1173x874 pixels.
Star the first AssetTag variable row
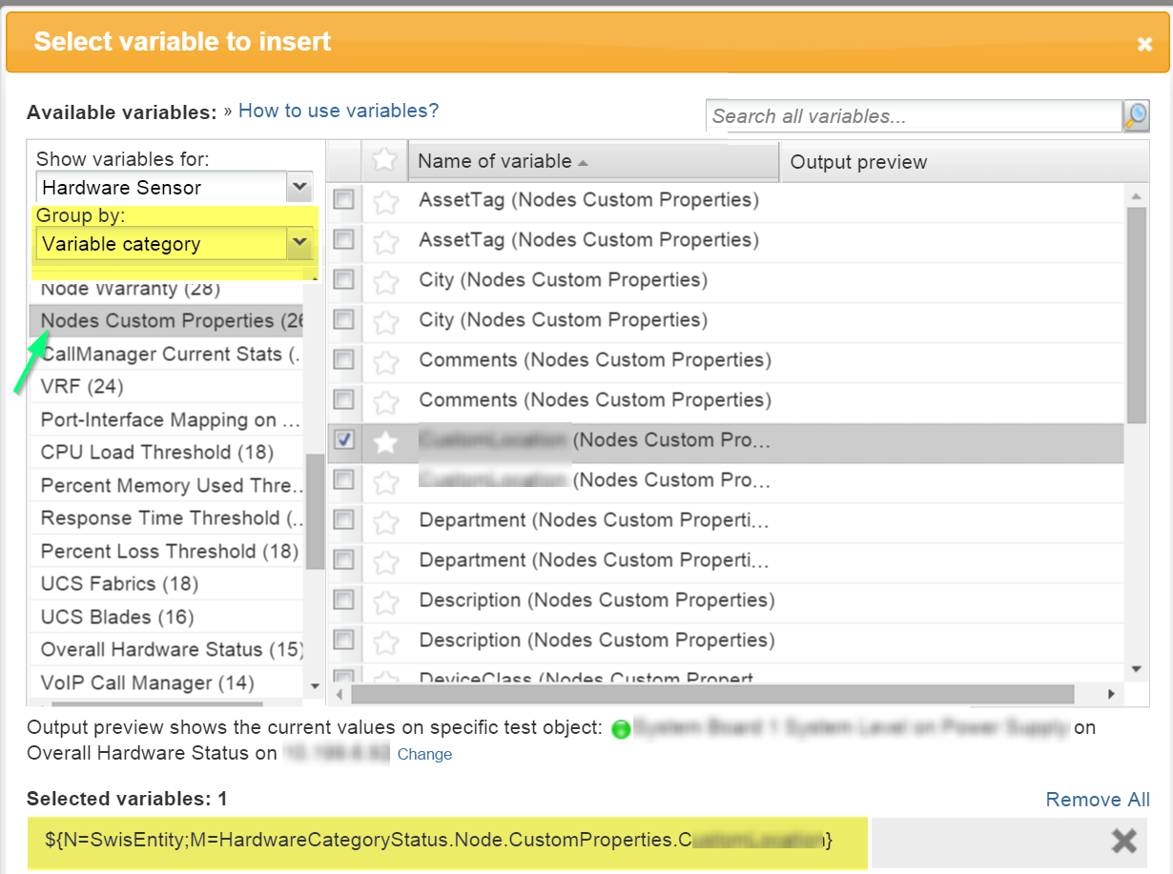click(x=385, y=202)
